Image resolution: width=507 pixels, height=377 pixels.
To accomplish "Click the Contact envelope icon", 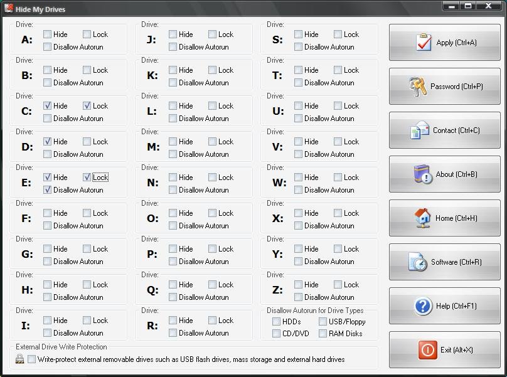I will coord(419,130).
